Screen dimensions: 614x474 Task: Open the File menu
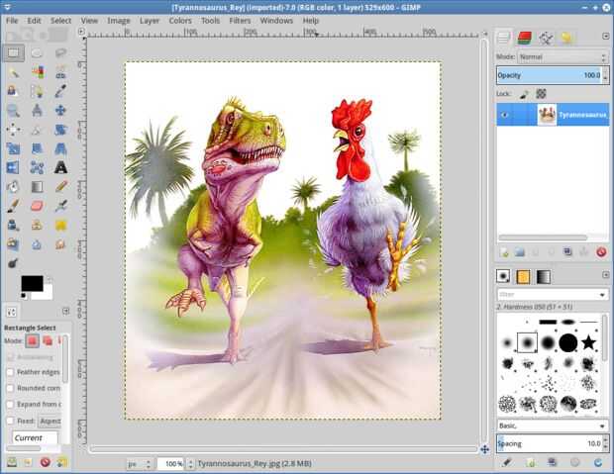[x=12, y=21]
